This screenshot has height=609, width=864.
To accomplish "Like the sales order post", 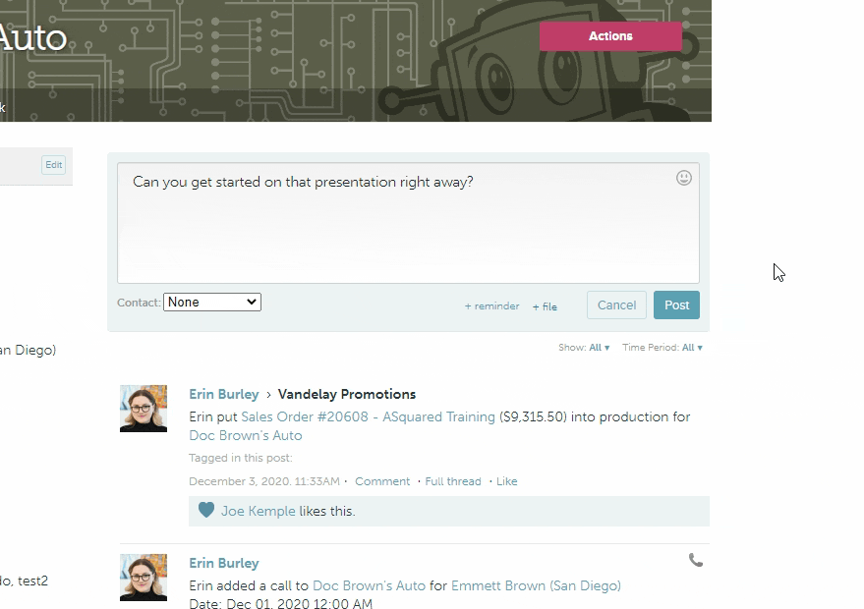I will 506,481.
